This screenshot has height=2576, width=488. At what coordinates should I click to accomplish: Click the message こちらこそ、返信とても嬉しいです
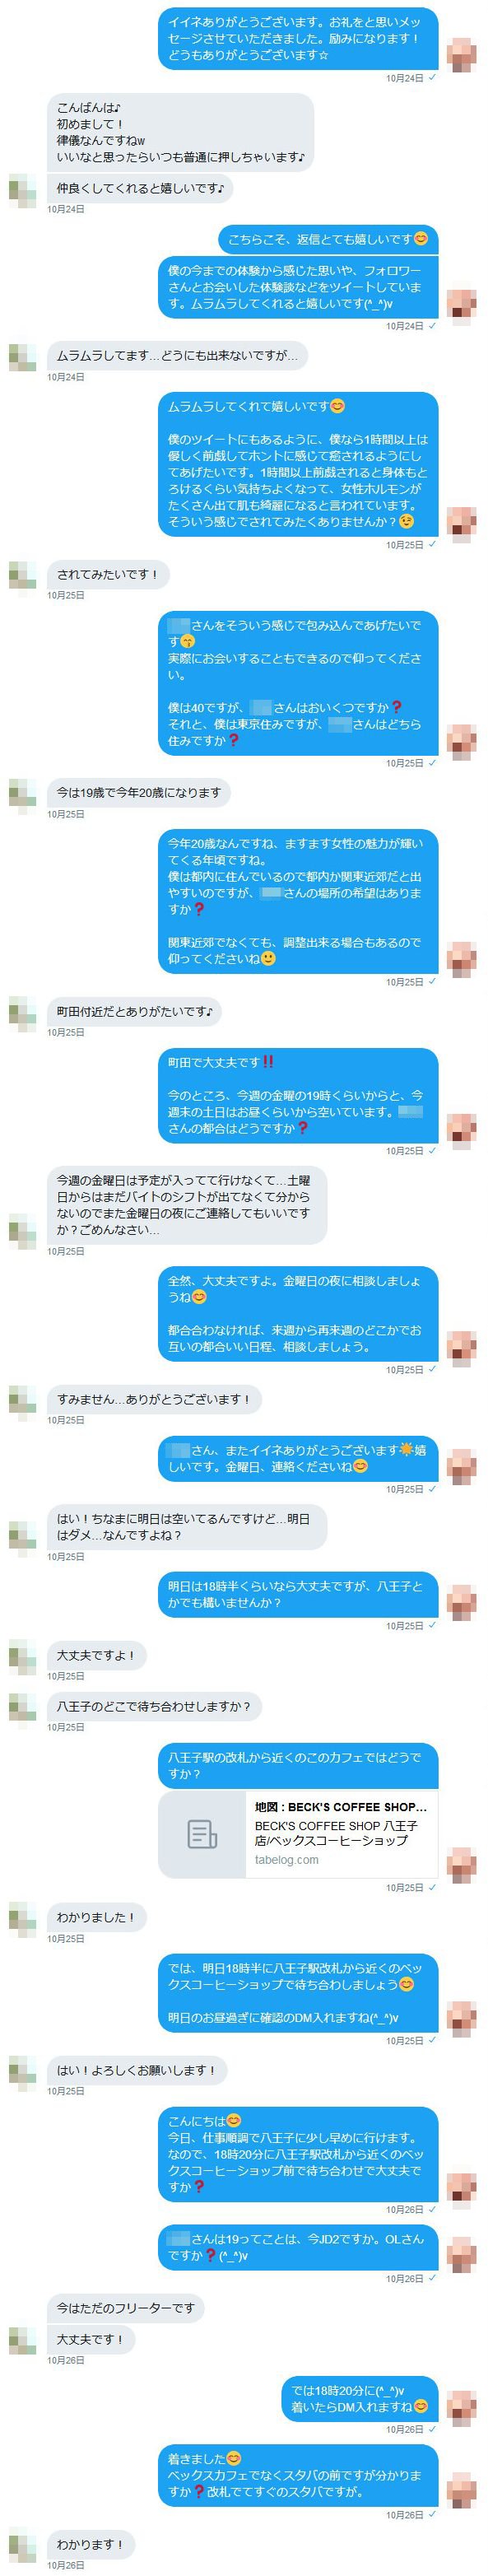pyautogui.click(x=328, y=239)
